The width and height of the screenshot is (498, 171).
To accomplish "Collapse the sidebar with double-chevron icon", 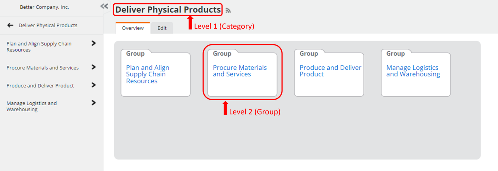I will click(x=104, y=6).
